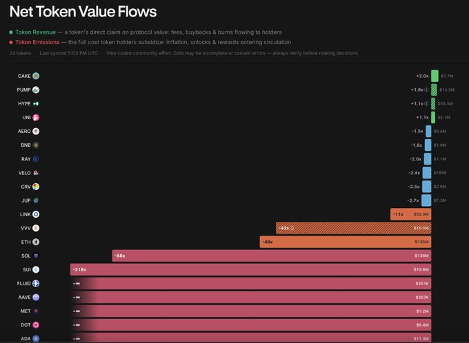Screen dimensions: 469x343
Task: Click the FLUID token logo icon
Action: (36, 283)
